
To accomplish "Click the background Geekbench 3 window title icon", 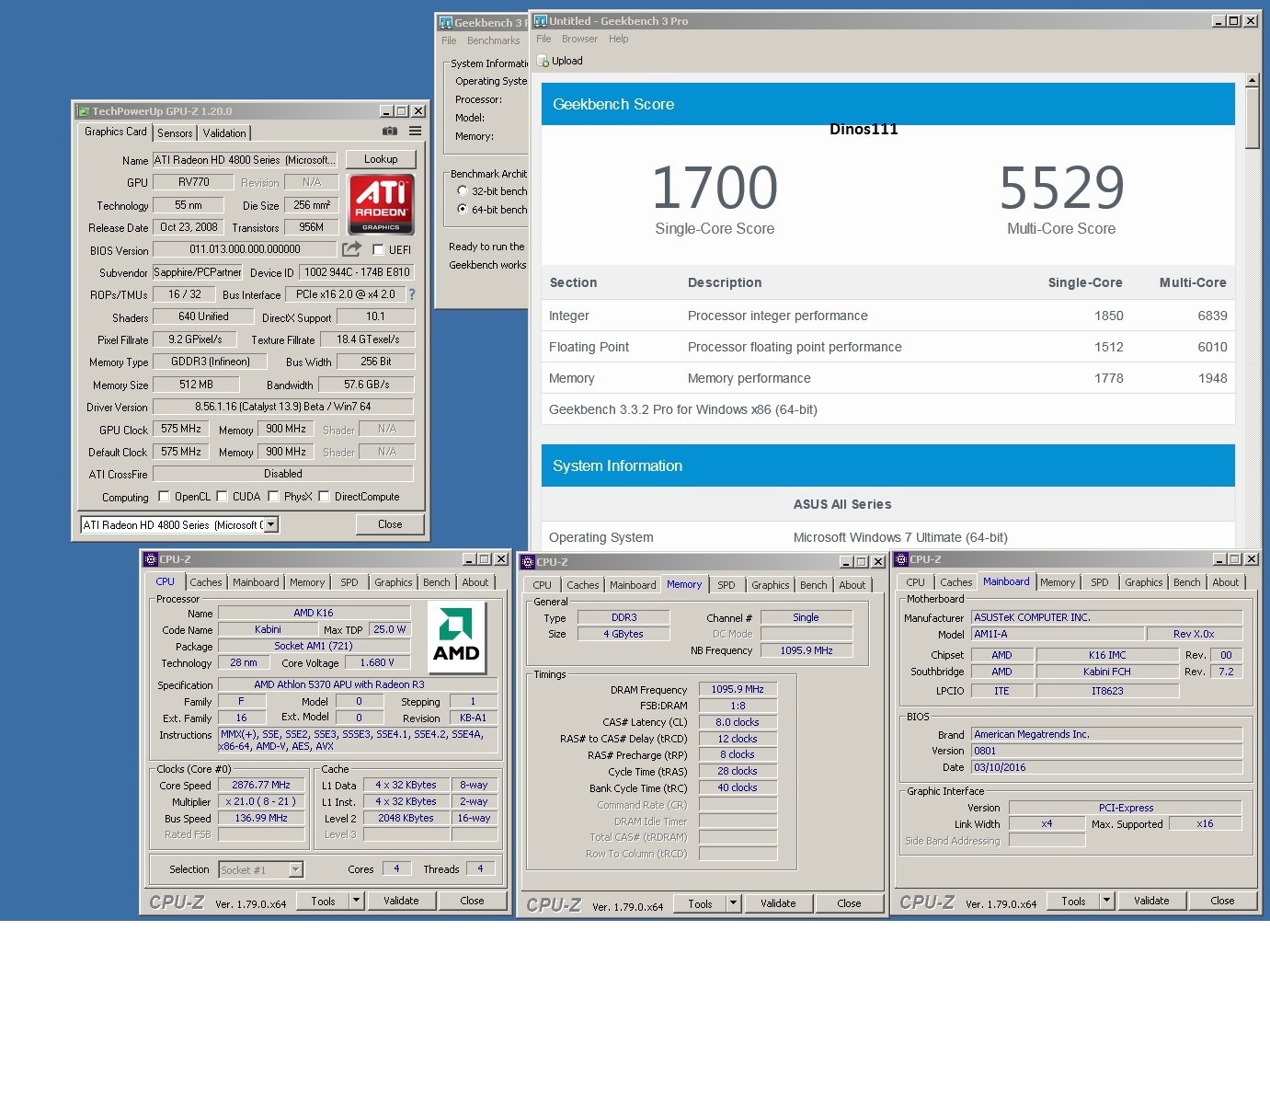I will coord(446,23).
